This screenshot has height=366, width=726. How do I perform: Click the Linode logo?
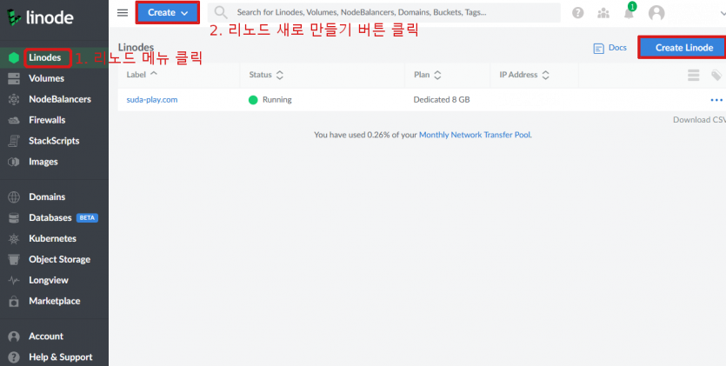pos(40,17)
